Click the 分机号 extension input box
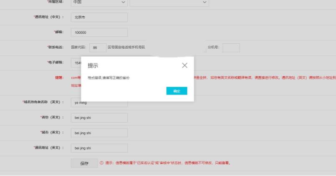 (x=231, y=47)
